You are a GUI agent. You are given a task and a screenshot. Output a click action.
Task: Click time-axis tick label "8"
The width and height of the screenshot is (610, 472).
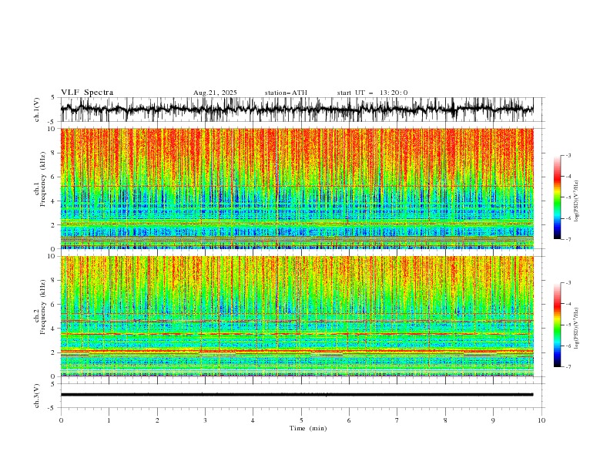(445, 420)
